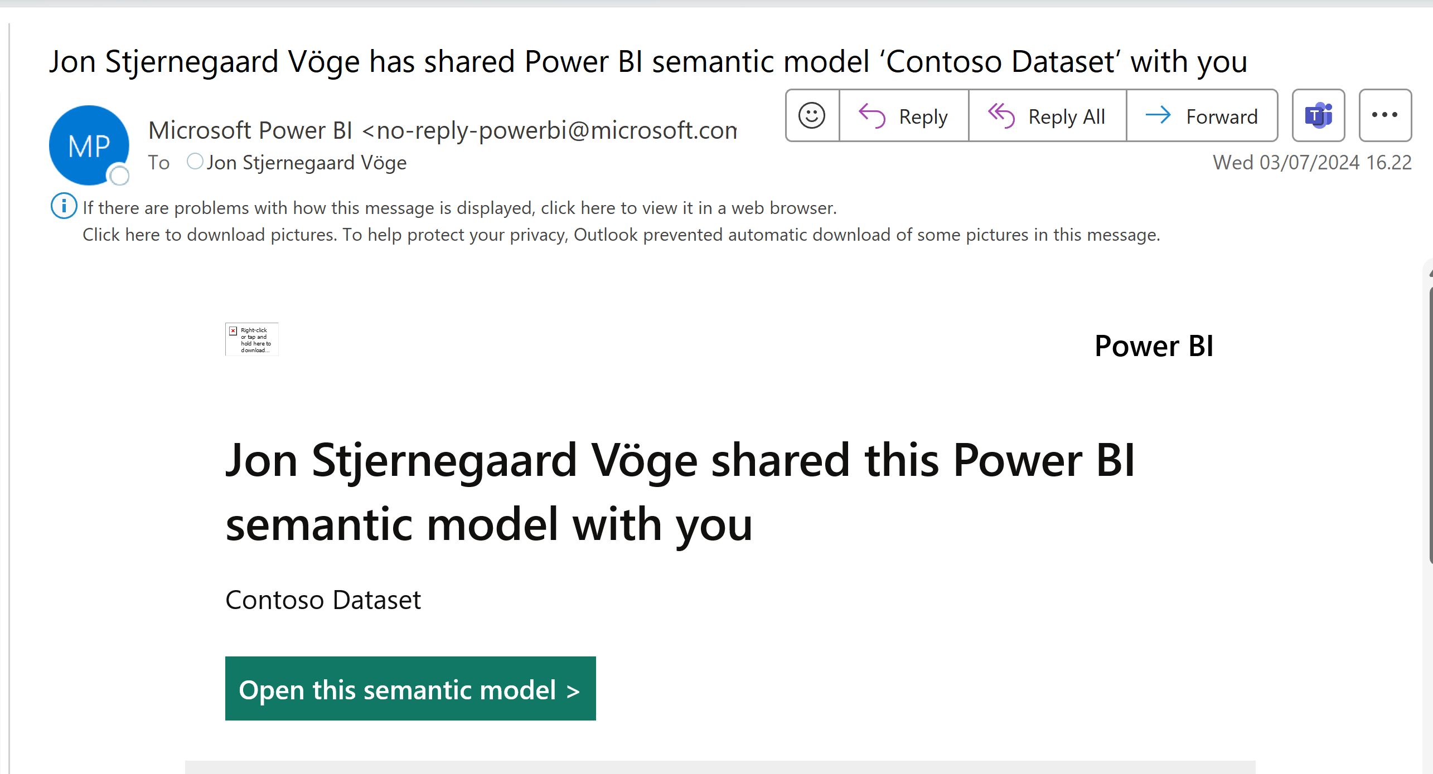Toggle the selection circle next to Jon Stjernegaard Vöge

click(195, 162)
